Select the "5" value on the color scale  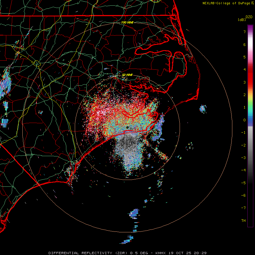[x=245, y=57]
